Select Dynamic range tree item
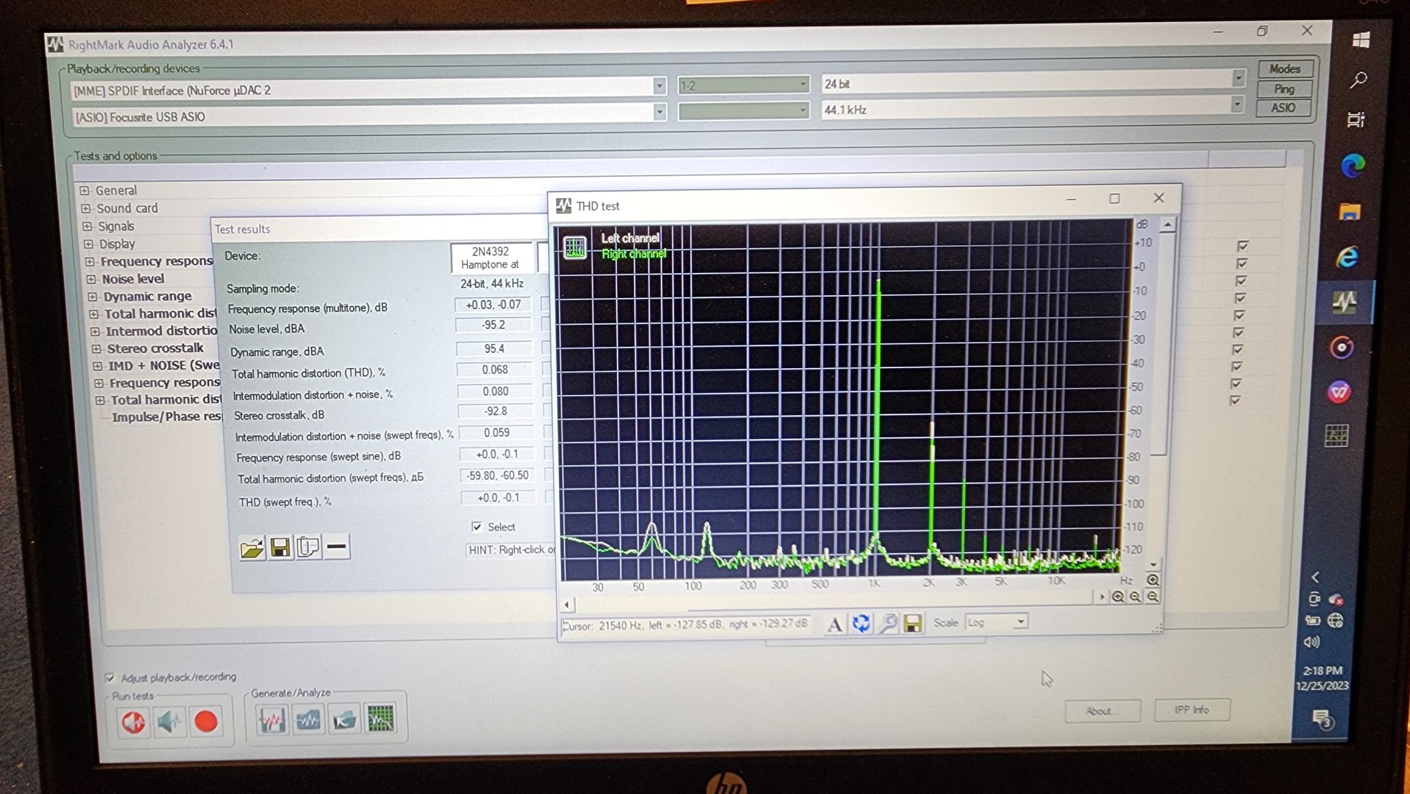The width and height of the screenshot is (1410, 794). (x=147, y=297)
